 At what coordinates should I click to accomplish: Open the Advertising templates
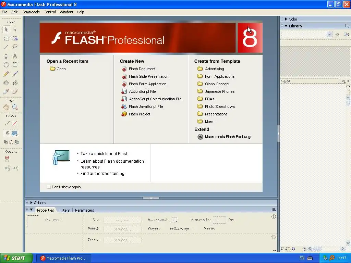[215, 69]
